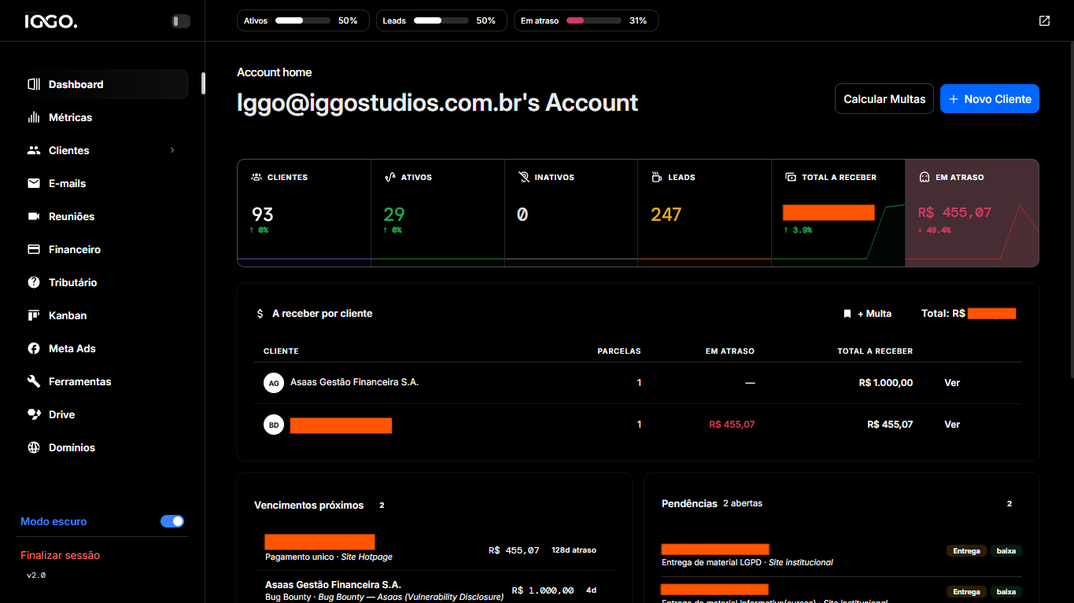Viewport: 1074px width, 603px height.
Task: Click the v2.0 version label
Action: pyautogui.click(x=36, y=575)
